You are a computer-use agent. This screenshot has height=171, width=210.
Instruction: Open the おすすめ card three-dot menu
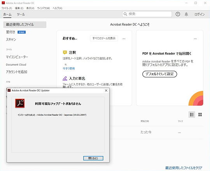click(124, 39)
